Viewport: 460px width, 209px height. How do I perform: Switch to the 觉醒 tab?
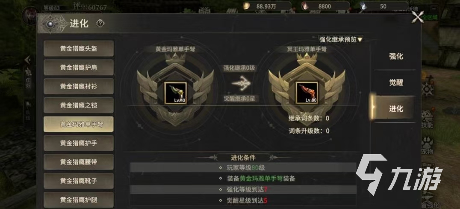click(396, 83)
